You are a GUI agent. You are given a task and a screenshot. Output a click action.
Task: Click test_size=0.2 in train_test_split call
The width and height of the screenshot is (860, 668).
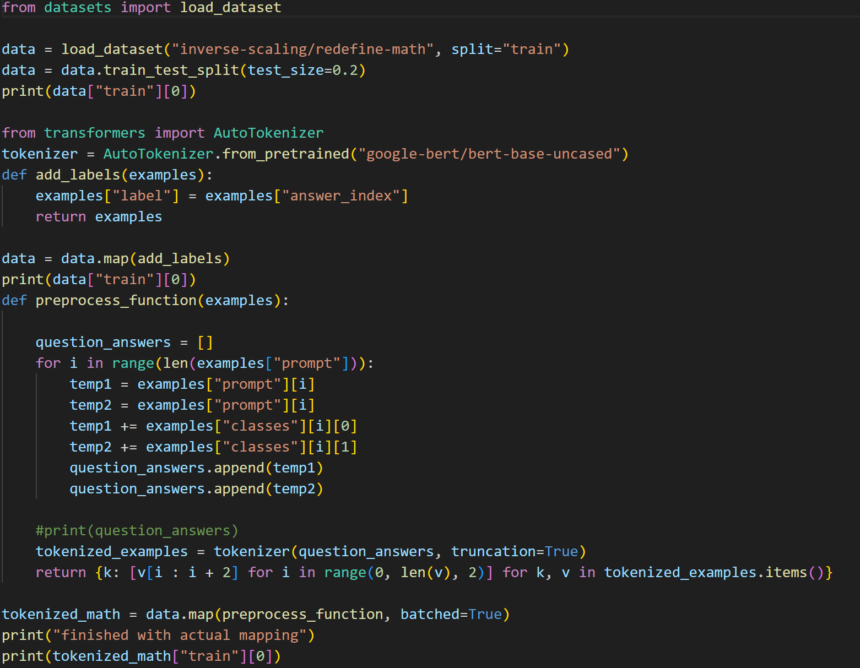[x=302, y=70]
